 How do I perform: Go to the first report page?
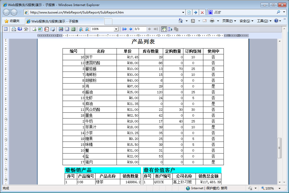click(124, 29)
